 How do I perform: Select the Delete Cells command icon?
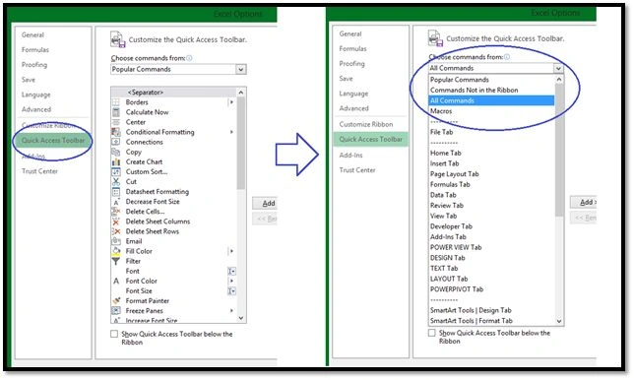116,212
